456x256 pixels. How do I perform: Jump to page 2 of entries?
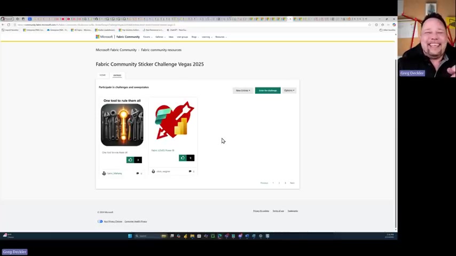[x=279, y=183]
